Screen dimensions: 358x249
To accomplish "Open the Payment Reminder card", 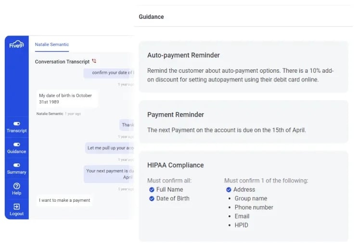I will click(x=243, y=122).
